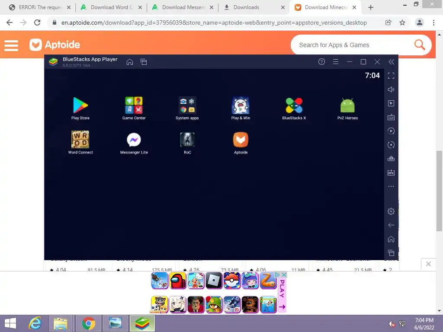Open the Chrome profile icon
The width and height of the screenshot is (443, 332).
tap(420, 22)
